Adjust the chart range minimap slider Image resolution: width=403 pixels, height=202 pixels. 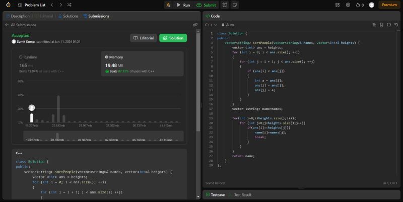(103, 136)
